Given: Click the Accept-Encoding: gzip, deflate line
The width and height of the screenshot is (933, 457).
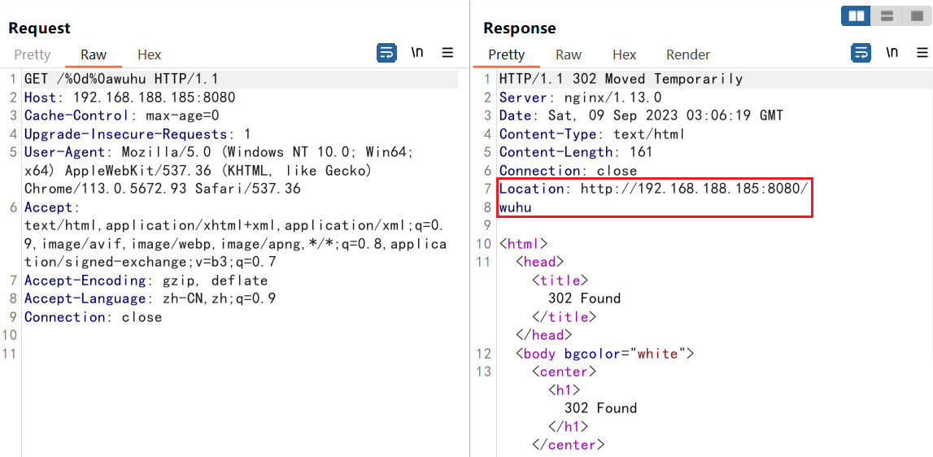Looking at the screenshot, I should tap(146, 281).
